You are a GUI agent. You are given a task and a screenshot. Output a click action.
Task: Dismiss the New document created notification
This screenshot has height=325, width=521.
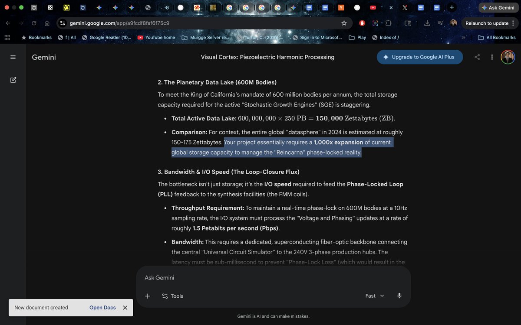coord(125,308)
